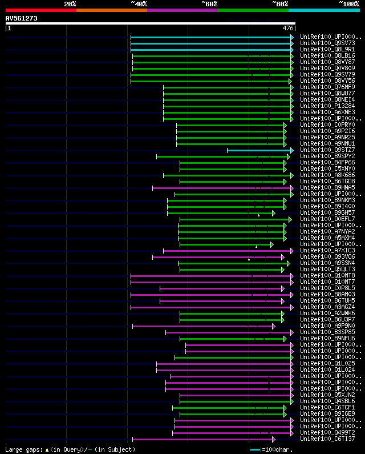
Task: Select hit label UniRef100_C6TI37
Action: point(327,439)
